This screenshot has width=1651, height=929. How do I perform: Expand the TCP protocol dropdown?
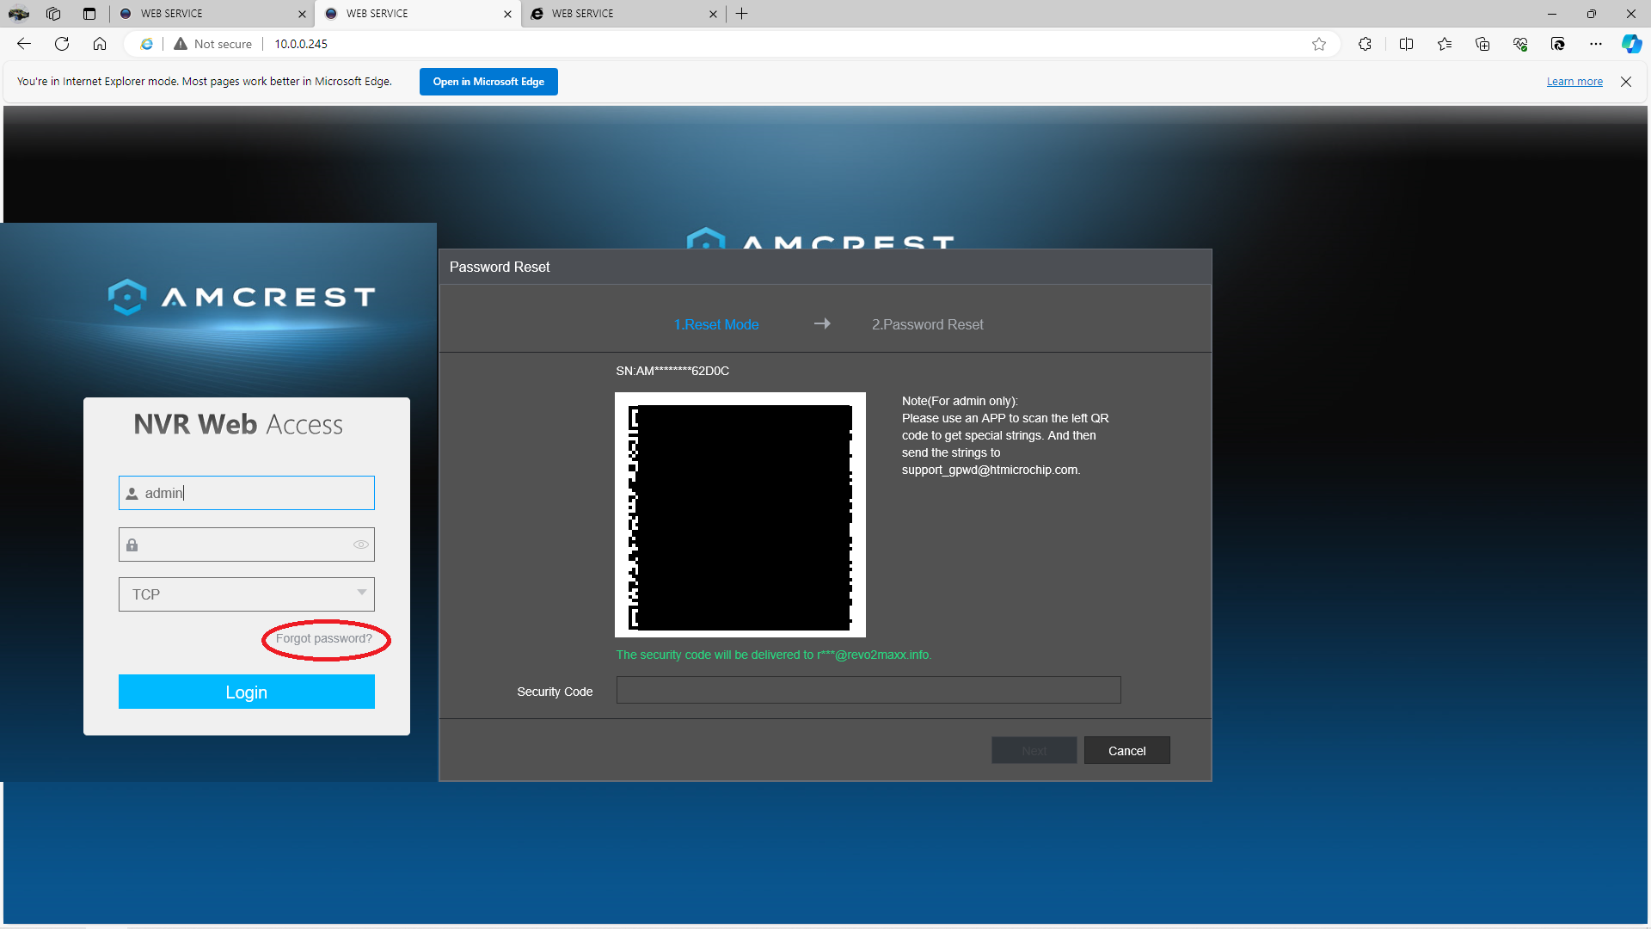tap(247, 594)
